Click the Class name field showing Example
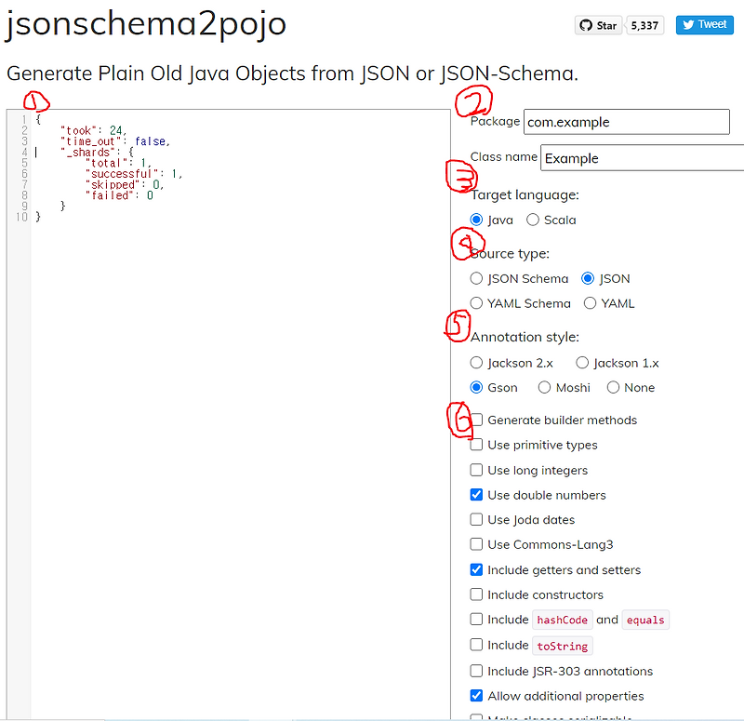Image resolution: width=744 pixels, height=721 pixels. pos(642,157)
